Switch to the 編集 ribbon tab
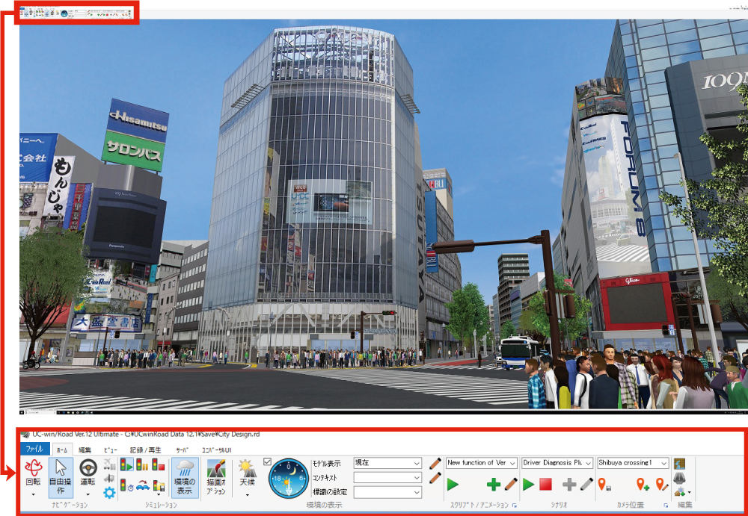 [85, 450]
